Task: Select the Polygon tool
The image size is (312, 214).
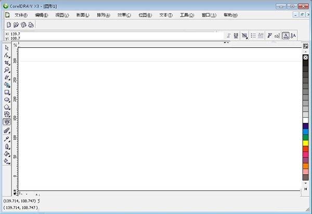Action: (7, 107)
